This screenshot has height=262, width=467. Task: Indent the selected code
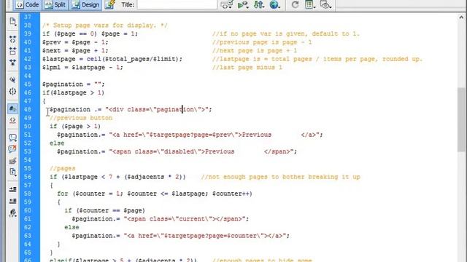pos(12,189)
